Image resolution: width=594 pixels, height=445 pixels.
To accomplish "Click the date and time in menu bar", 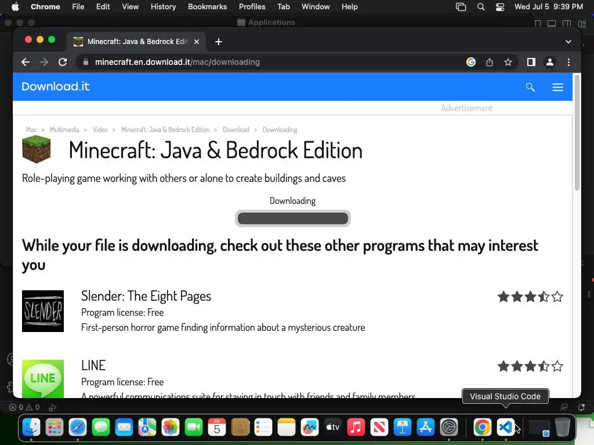I will (549, 7).
